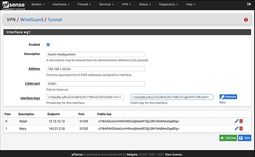Open the Status menu
Image resolution: width=255 pixels, height=157 pixels.
coord(145,5)
